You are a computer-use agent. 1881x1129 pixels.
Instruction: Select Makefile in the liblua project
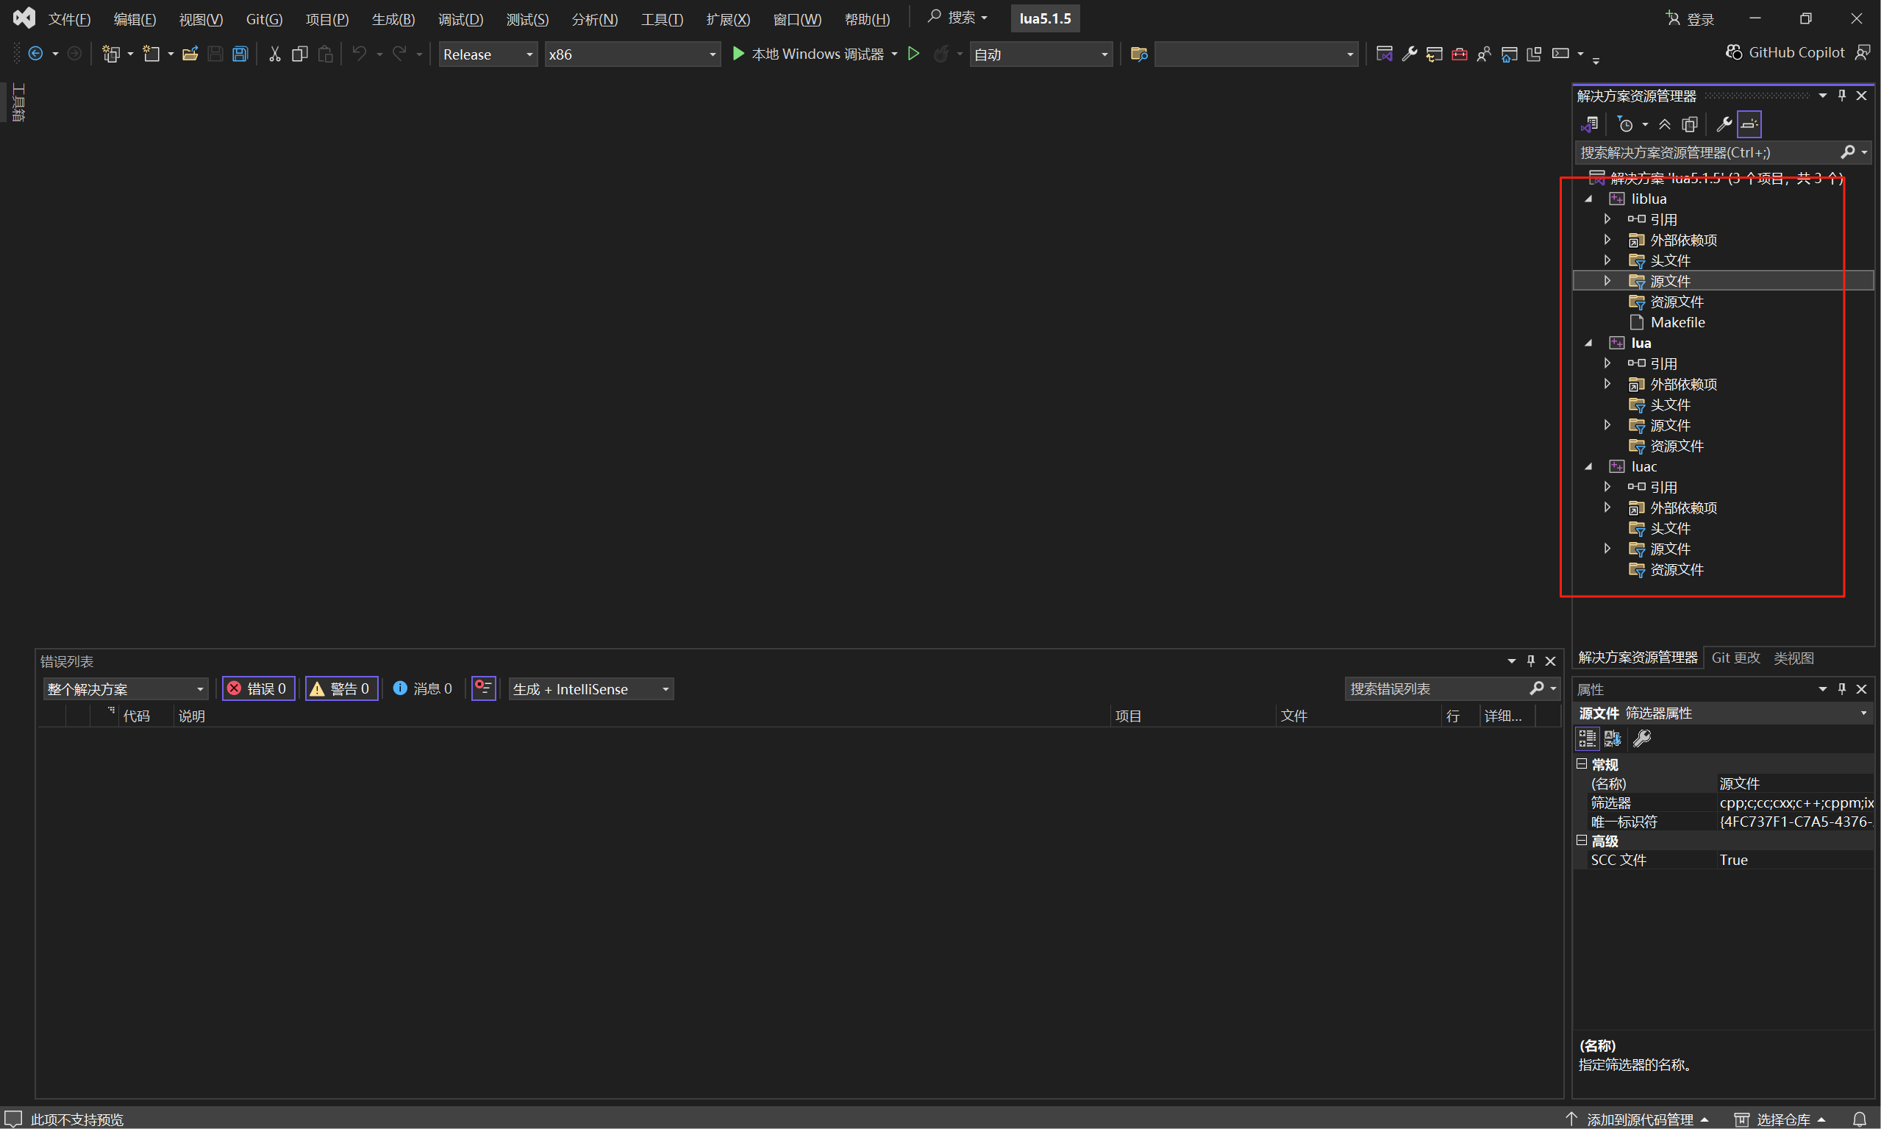click(x=1677, y=323)
